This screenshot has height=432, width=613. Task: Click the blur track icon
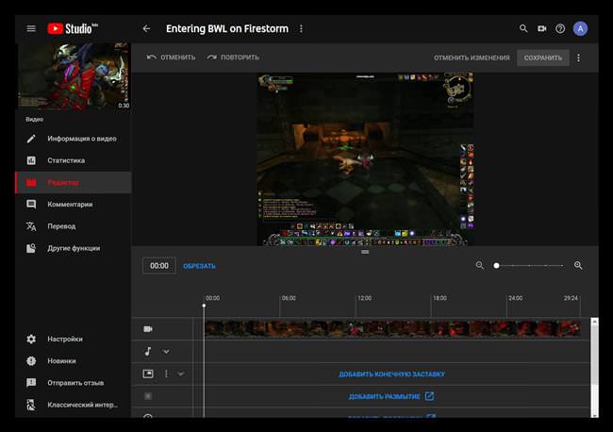click(x=148, y=396)
